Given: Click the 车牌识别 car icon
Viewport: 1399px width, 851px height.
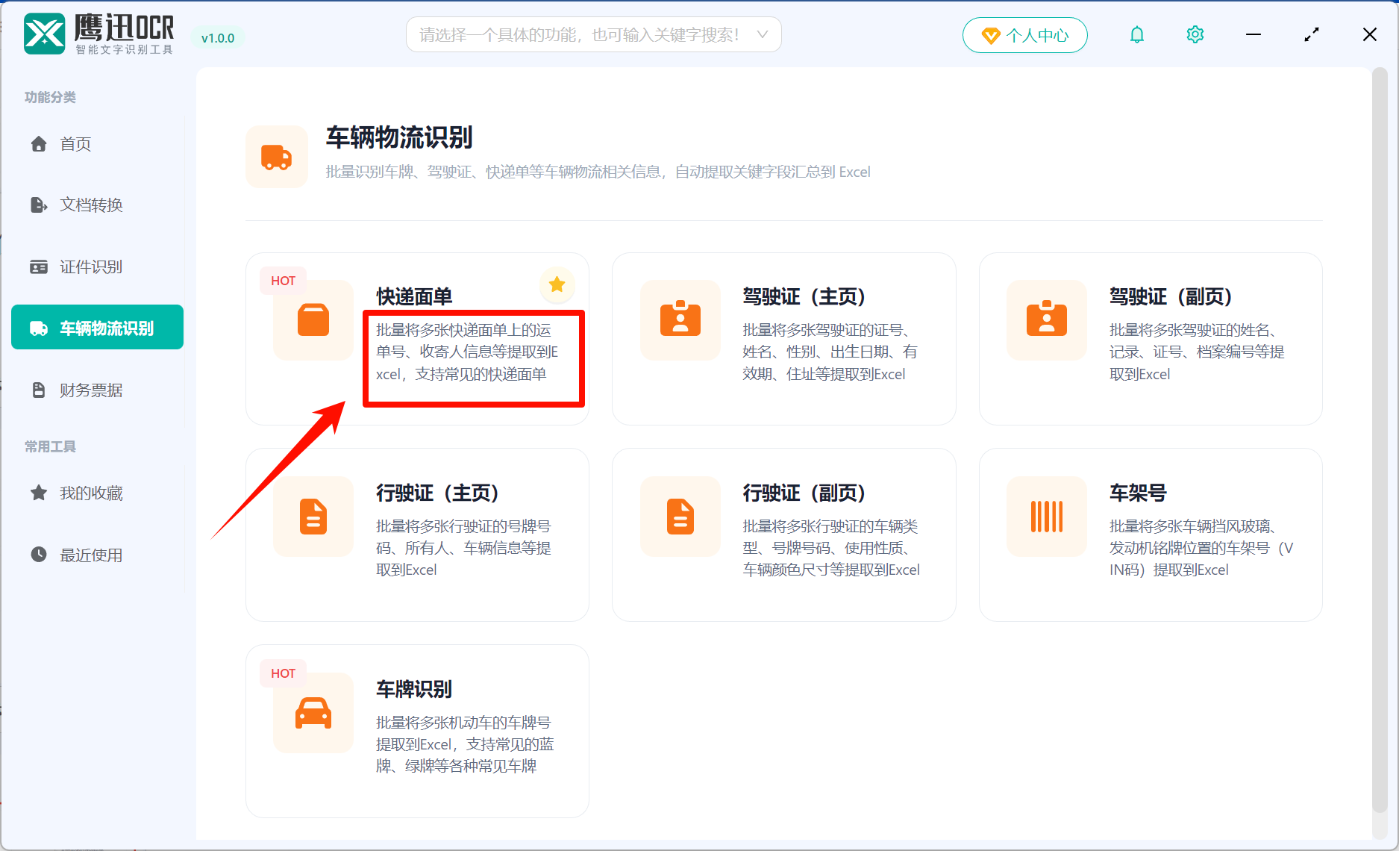Looking at the screenshot, I should (x=313, y=713).
